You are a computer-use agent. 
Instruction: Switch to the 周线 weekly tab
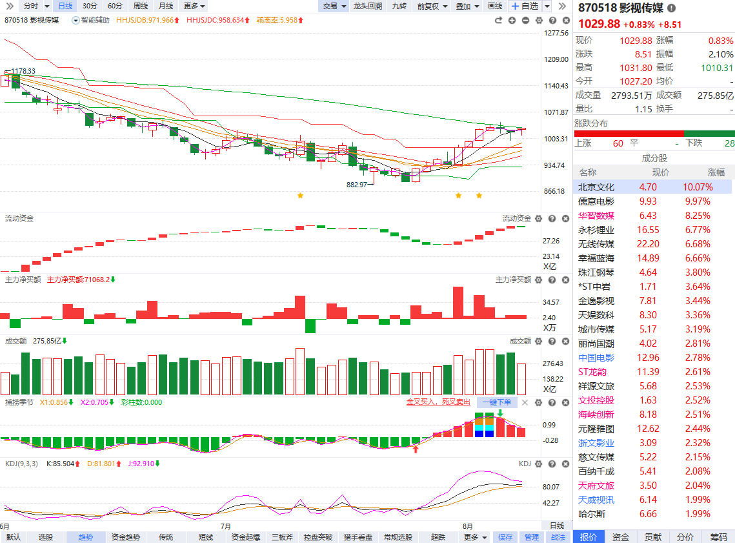coord(141,6)
